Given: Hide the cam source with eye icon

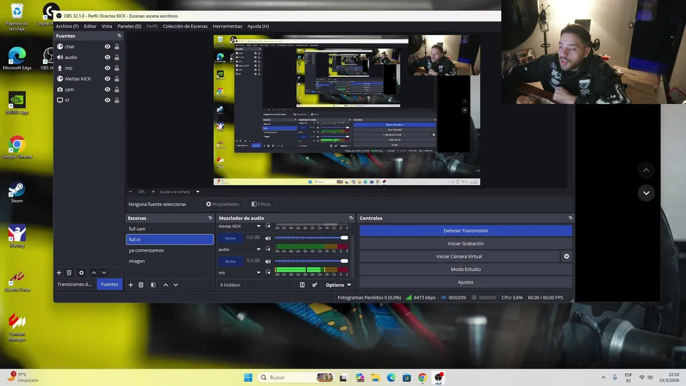Looking at the screenshot, I should (x=107, y=90).
